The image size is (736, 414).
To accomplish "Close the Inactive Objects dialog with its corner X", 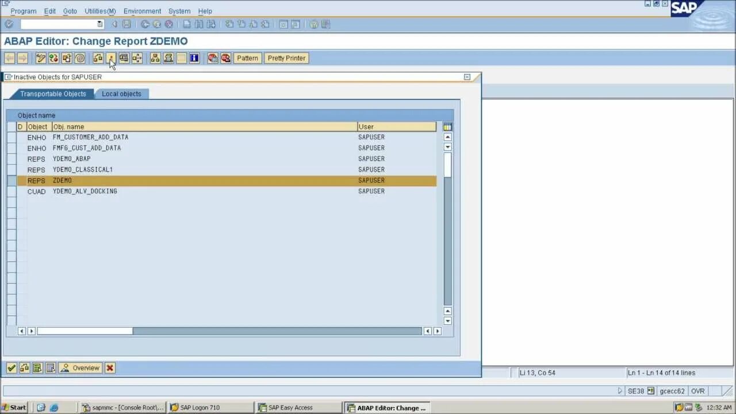I will 467,77.
